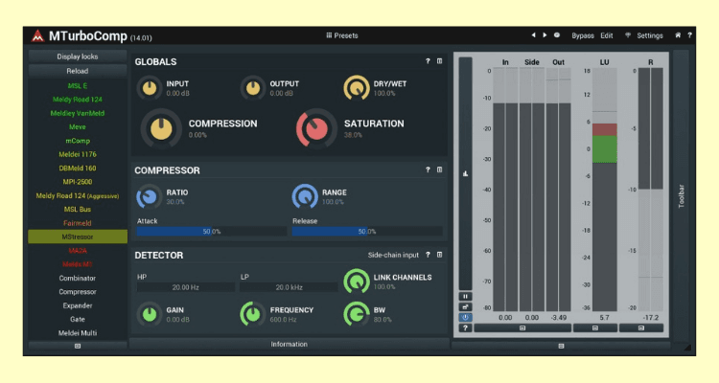The width and height of the screenshot is (719, 383).
Task: Select Meldy Road 124 device
Action: [78, 100]
